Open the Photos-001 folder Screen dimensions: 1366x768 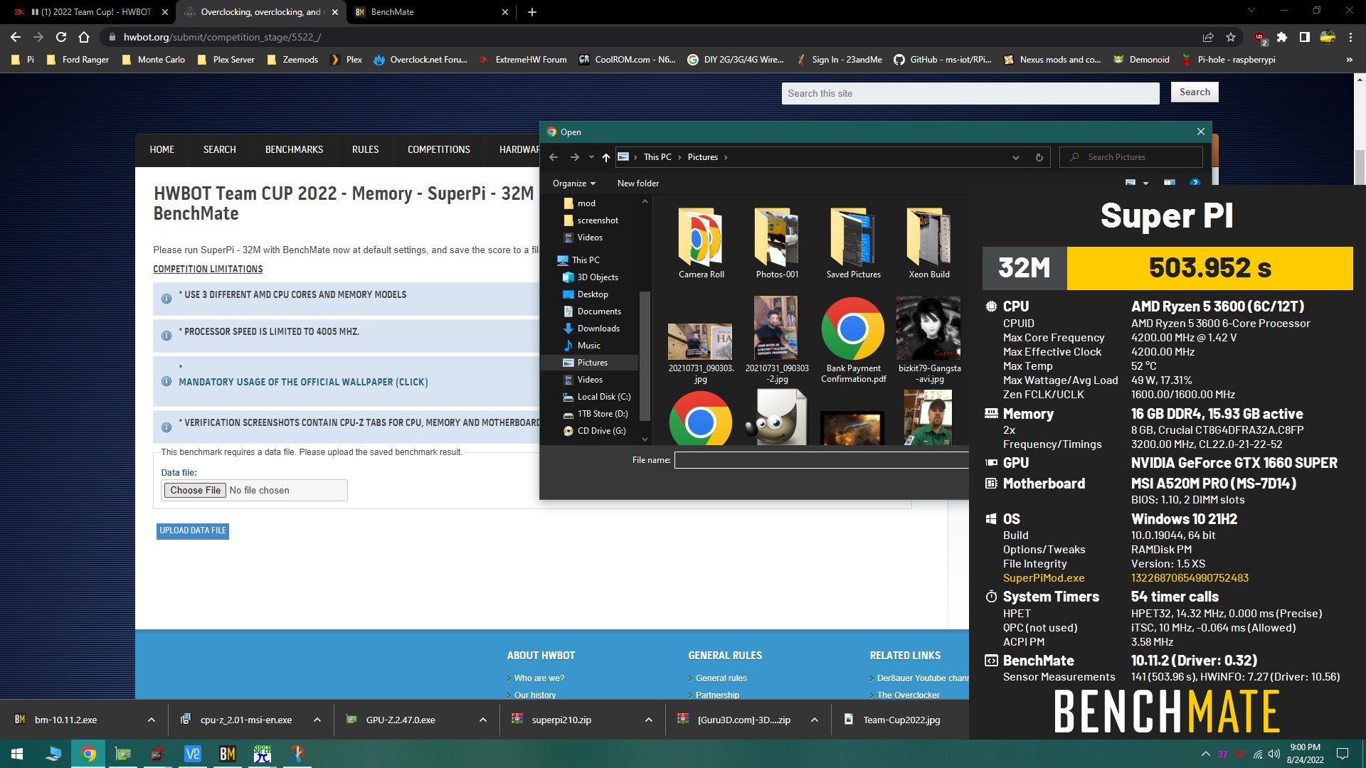777,243
